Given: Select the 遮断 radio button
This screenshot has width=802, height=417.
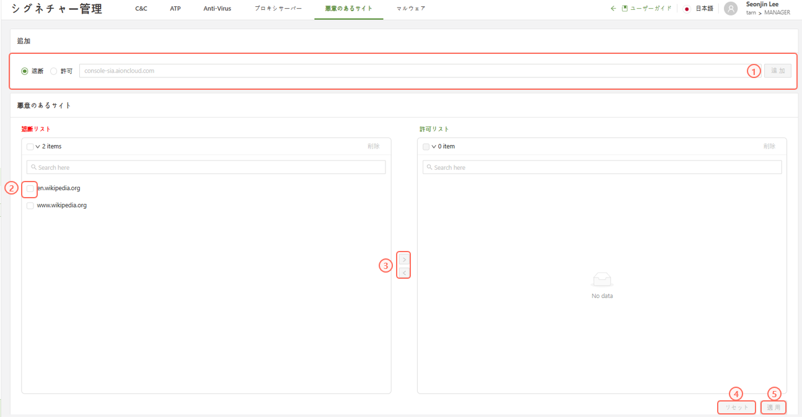Looking at the screenshot, I should (x=25, y=71).
